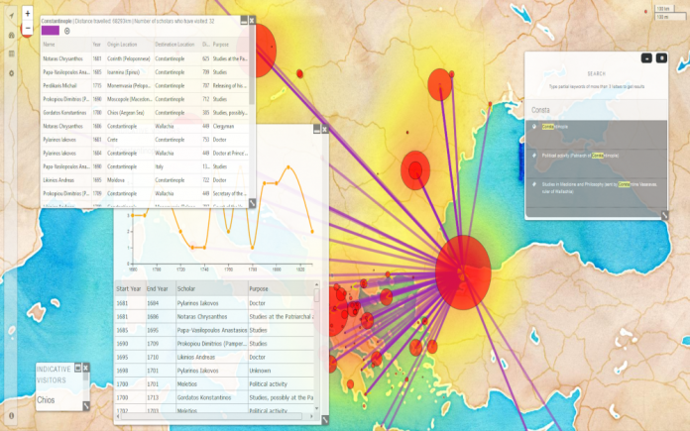Click the Chios entry in Indicative Visitors

[x=46, y=399]
